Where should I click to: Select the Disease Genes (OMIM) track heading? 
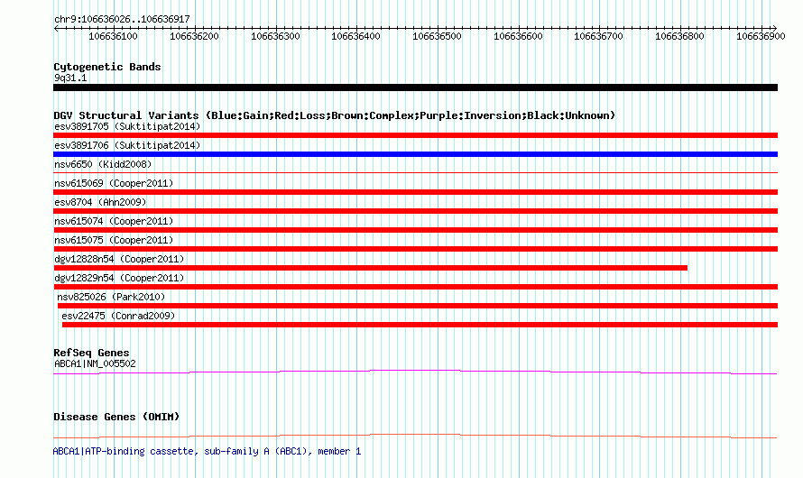(x=116, y=417)
